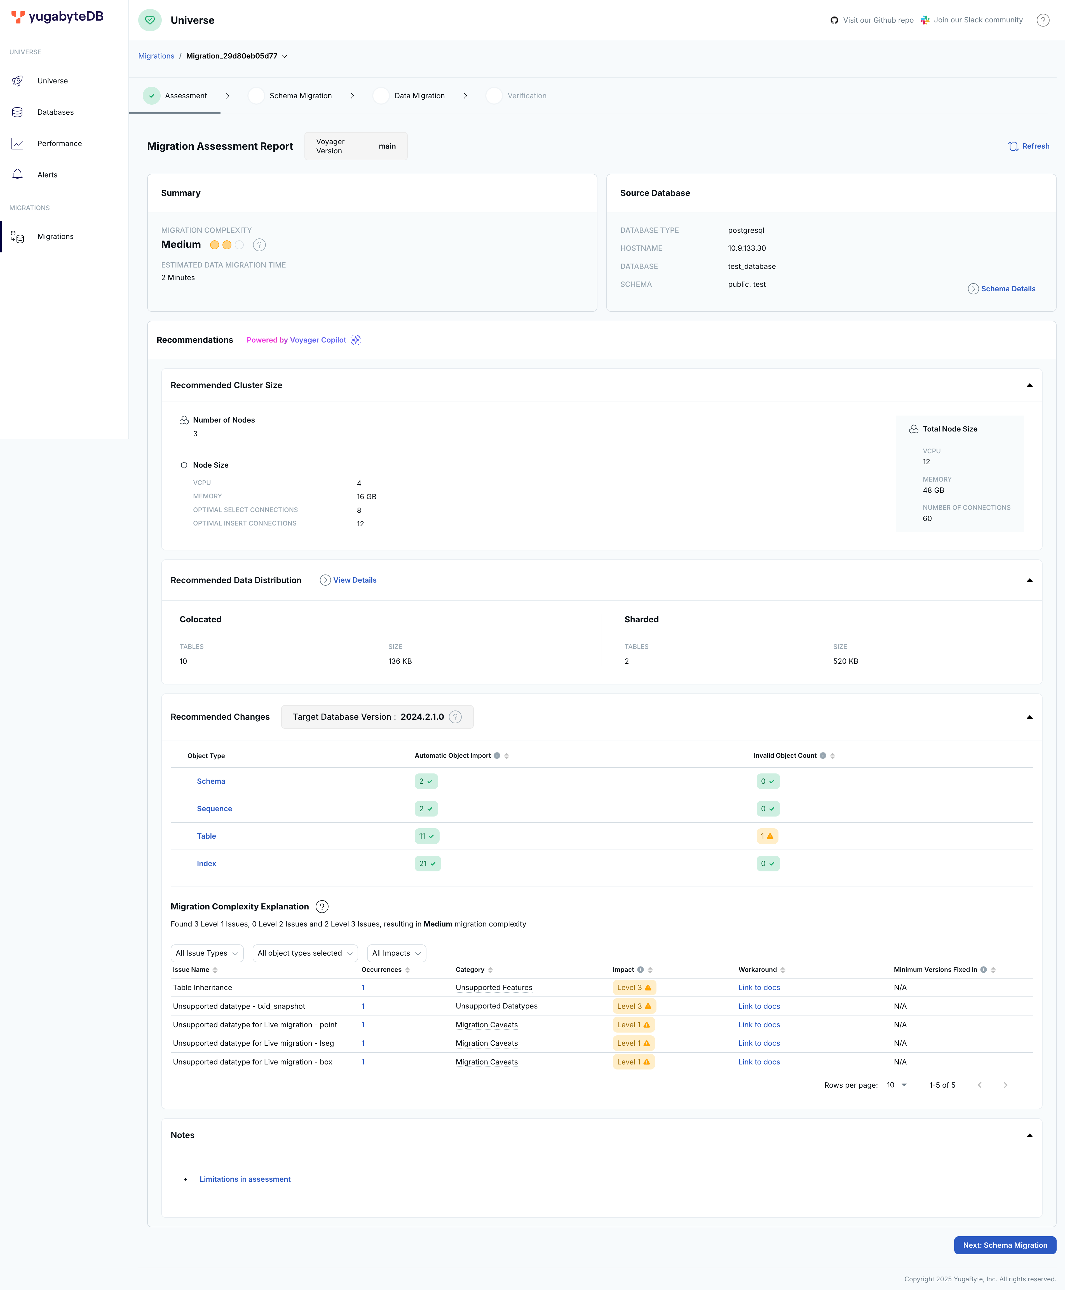Click the Alerts bell icon
Screen dimensions: 1065x1290
pyautogui.click(x=17, y=175)
